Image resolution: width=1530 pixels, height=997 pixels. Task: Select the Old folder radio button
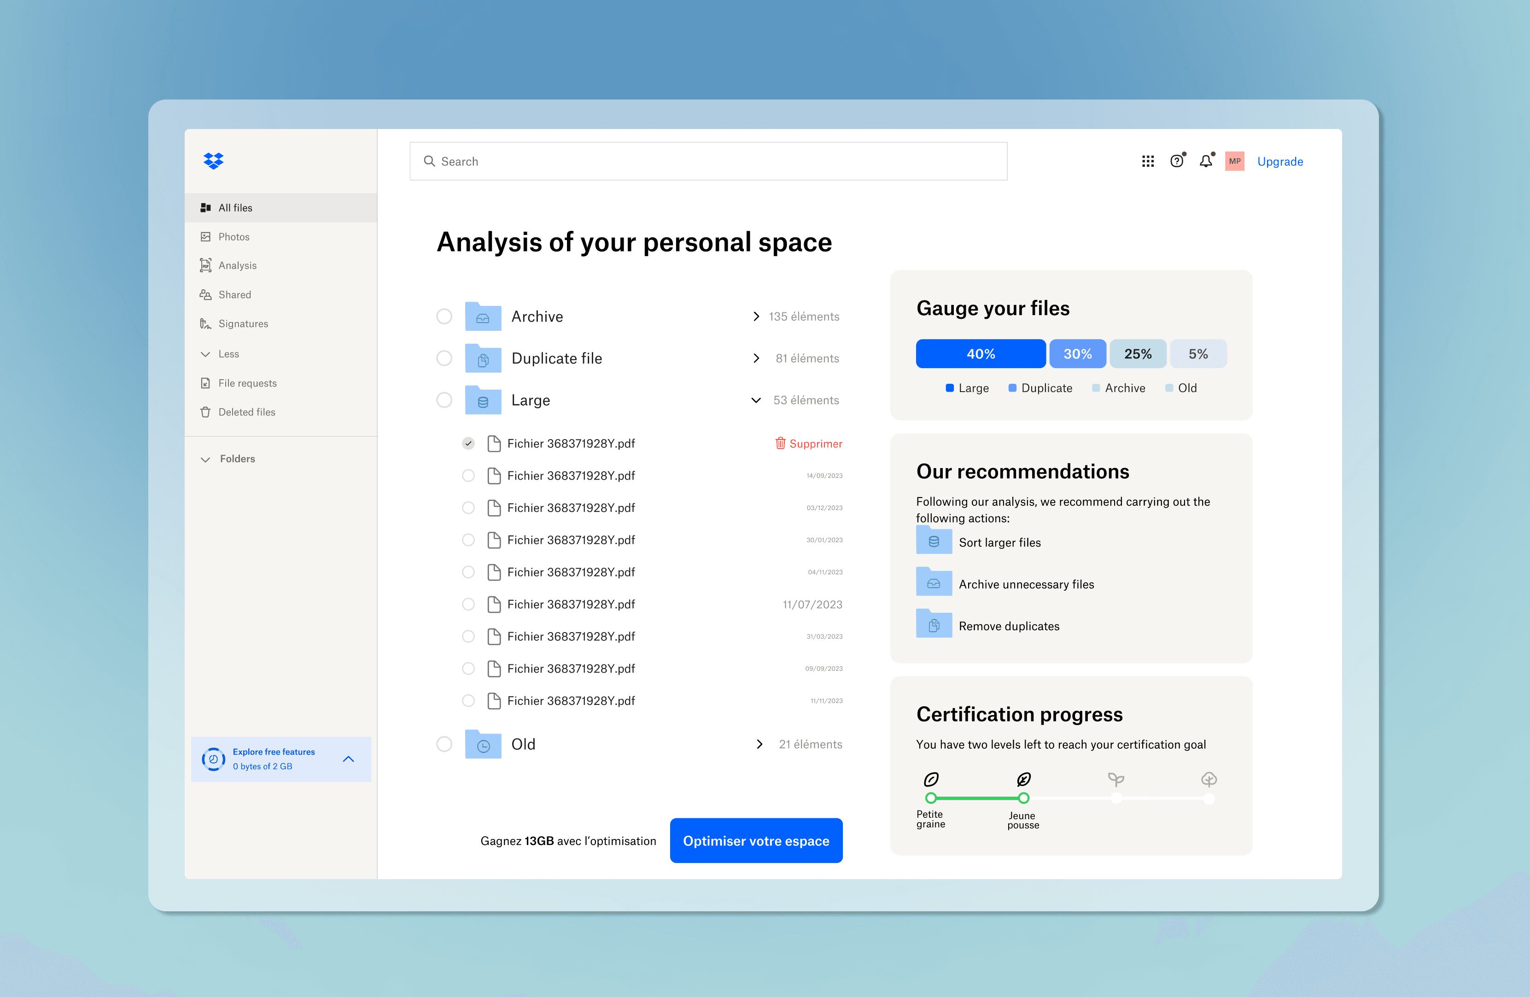444,744
